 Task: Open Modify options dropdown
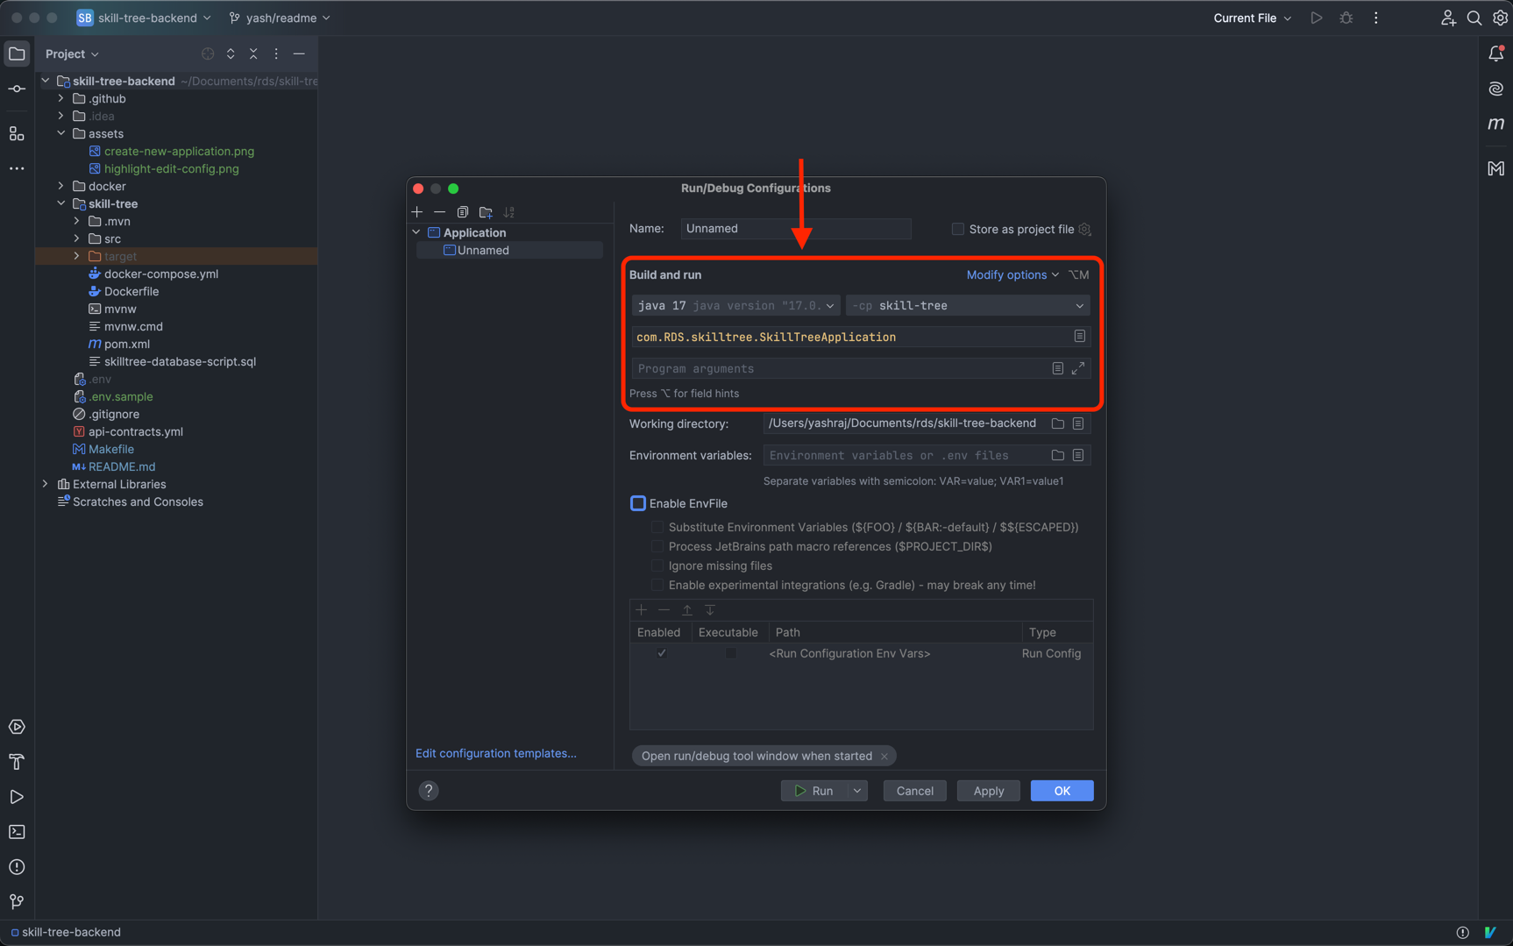(x=1012, y=274)
